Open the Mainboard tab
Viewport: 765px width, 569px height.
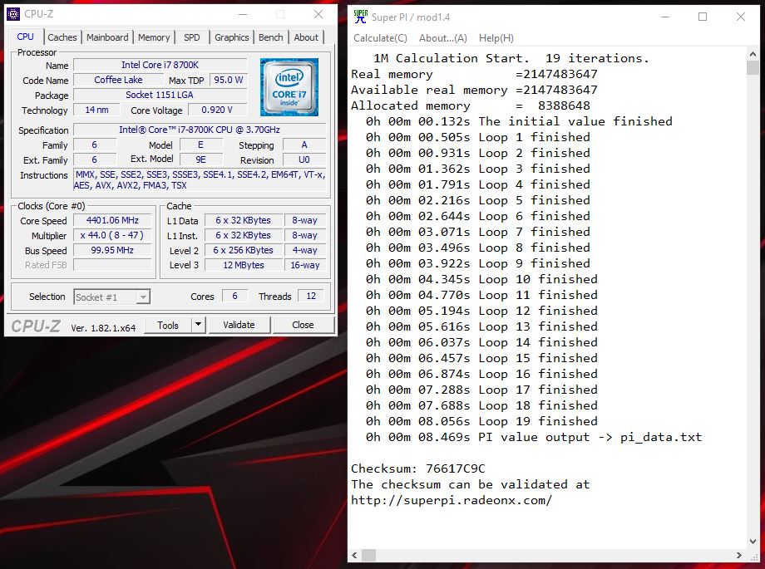(x=107, y=37)
